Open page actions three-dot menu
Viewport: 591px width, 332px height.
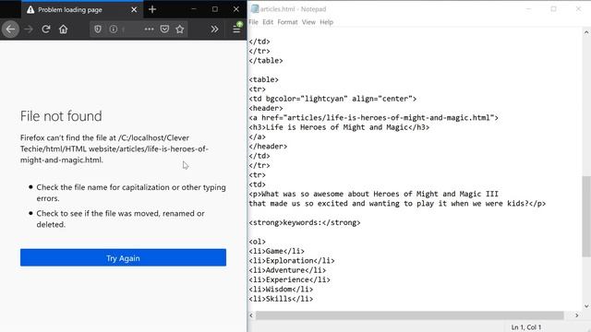[x=149, y=29]
